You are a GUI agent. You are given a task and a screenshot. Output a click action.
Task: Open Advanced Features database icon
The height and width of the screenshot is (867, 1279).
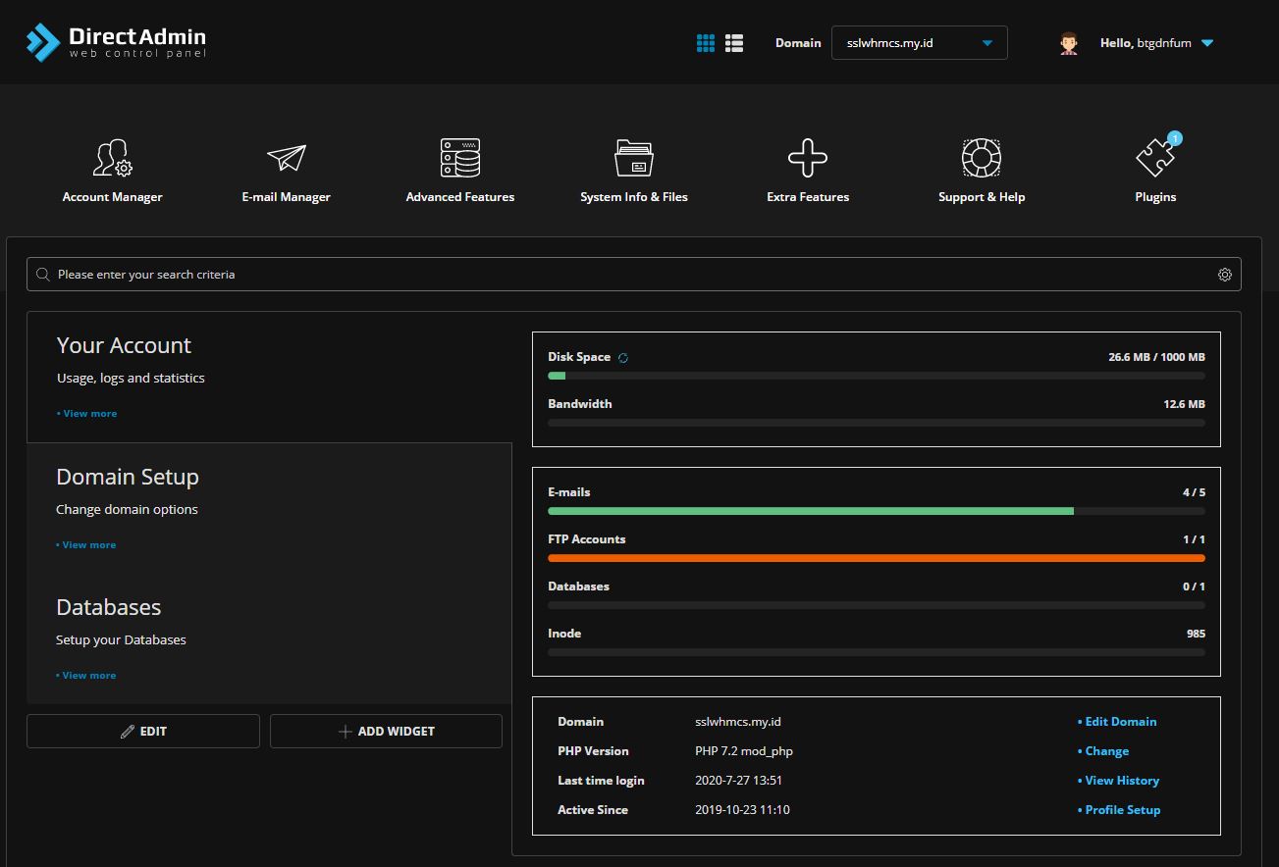pos(460,158)
